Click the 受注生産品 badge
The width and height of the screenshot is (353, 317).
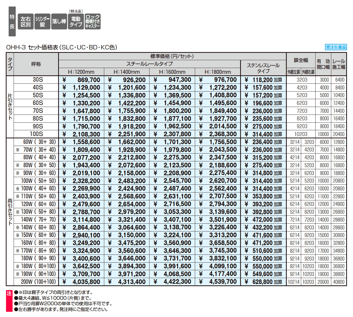(x=336, y=47)
